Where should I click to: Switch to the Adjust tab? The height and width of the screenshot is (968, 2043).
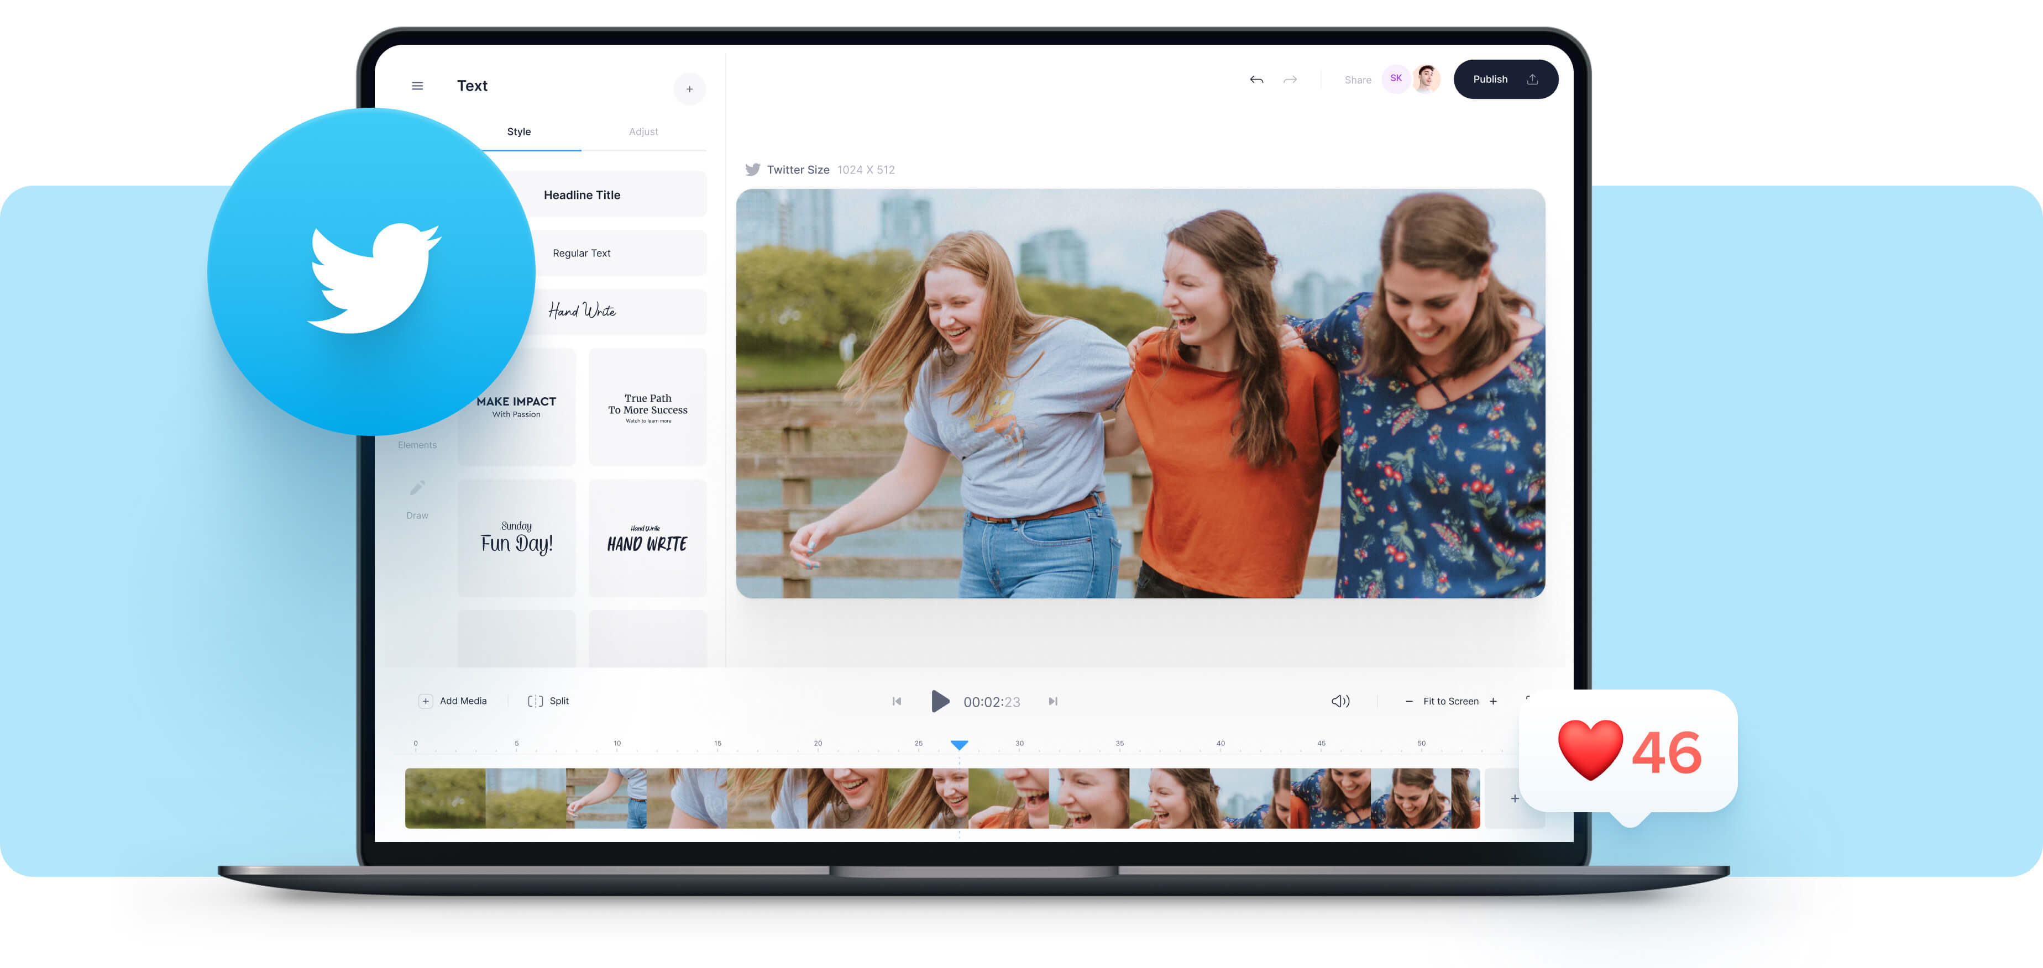click(643, 131)
